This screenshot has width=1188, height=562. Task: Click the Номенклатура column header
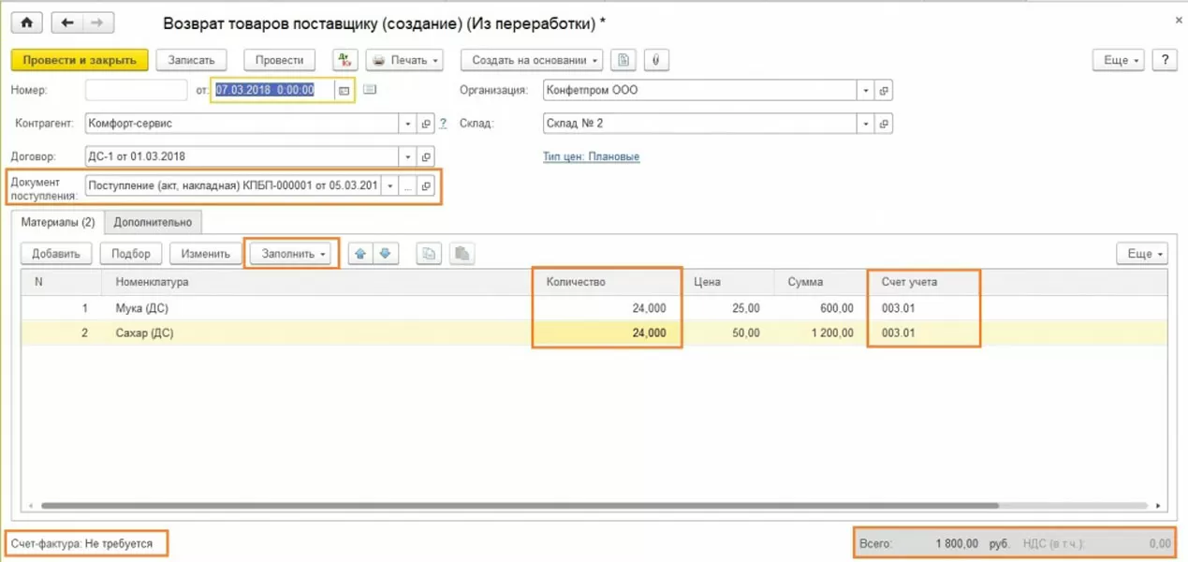coord(318,282)
